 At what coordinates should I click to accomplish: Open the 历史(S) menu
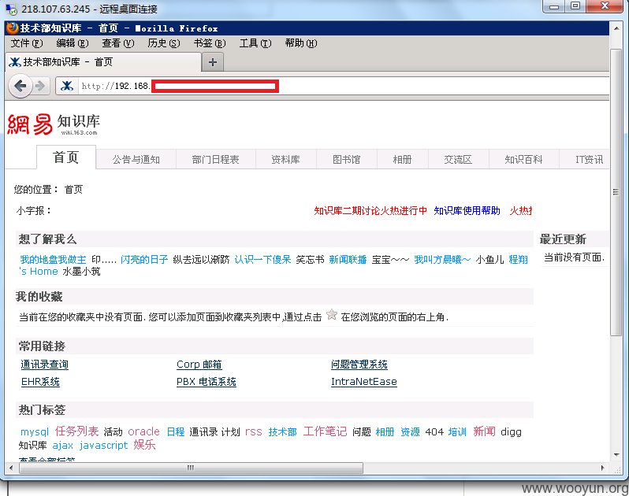[164, 43]
